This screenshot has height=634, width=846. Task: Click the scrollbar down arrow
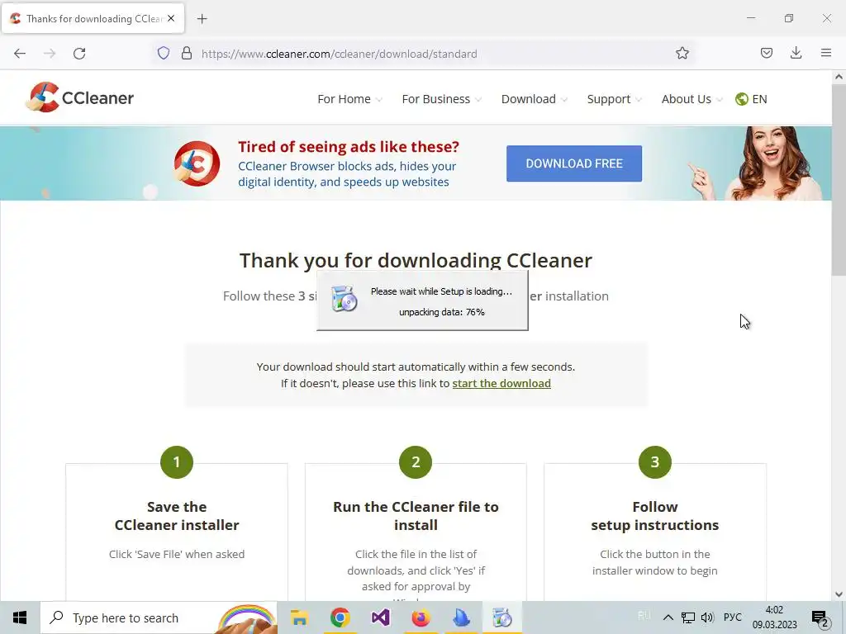tap(839, 594)
